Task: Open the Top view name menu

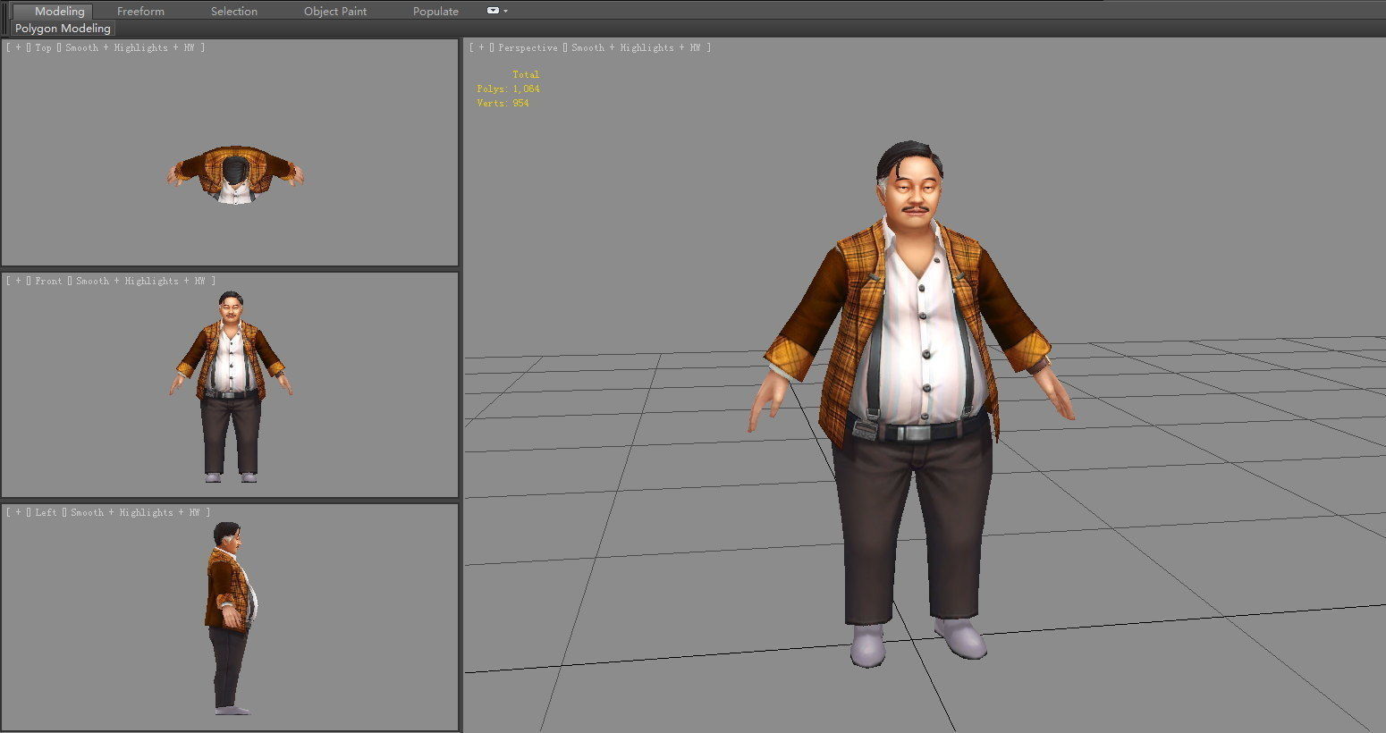Action: (44, 48)
